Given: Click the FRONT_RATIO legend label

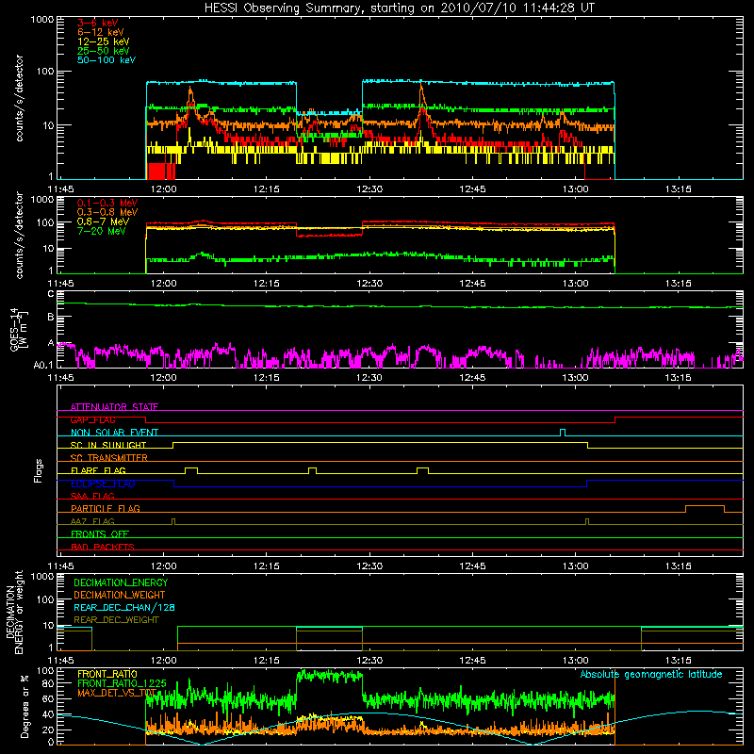Looking at the screenshot, I should 107,674.
